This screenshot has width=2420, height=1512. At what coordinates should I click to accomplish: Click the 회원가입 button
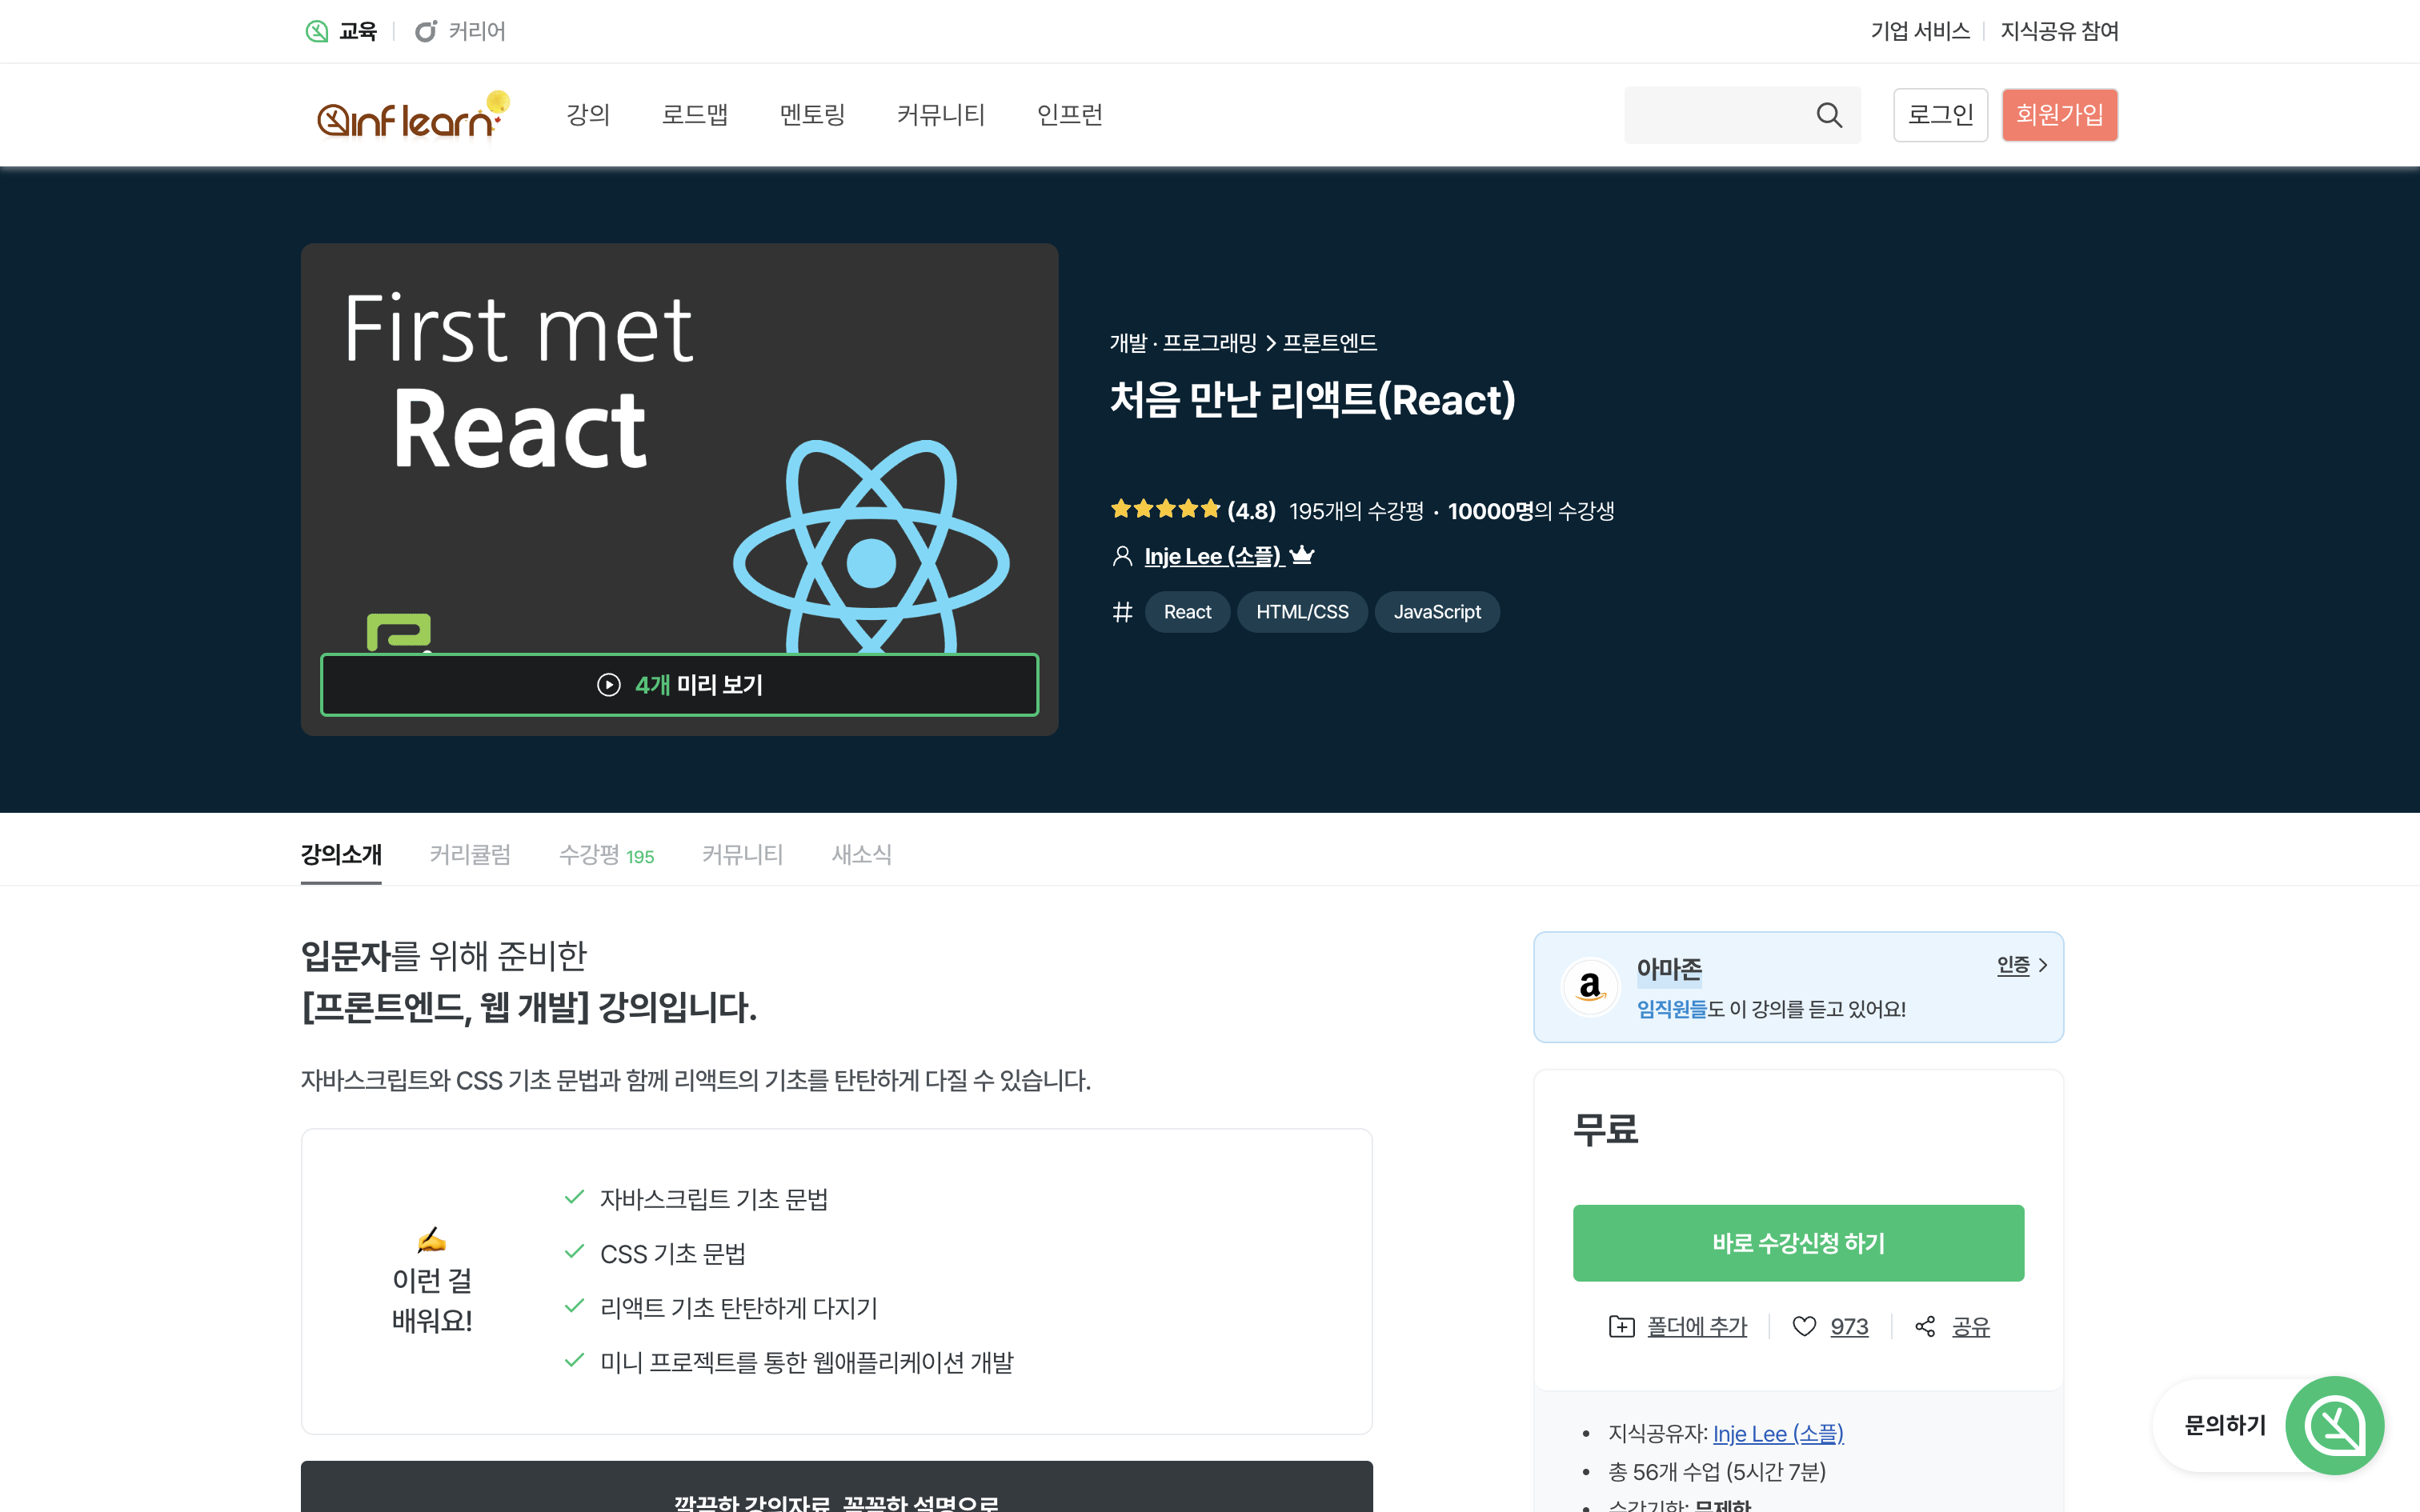(x=2059, y=115)
